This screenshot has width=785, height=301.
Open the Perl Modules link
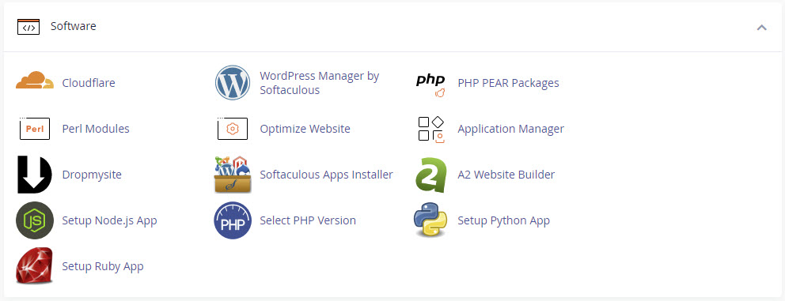(x=96, y=129)
